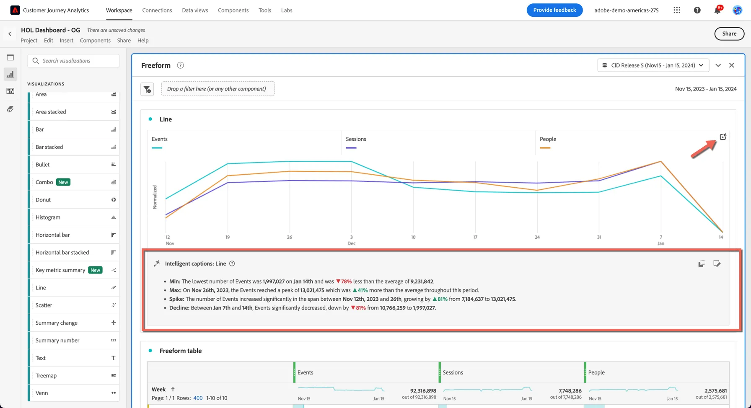Open the Data views tab

pyautogui.click(x=195, y=10)
